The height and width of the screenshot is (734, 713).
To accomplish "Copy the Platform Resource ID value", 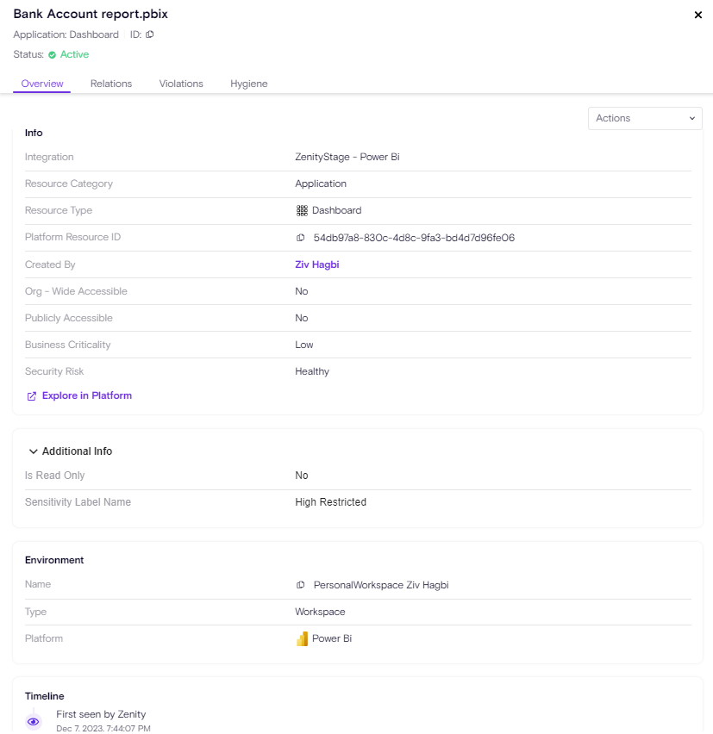I will (x=301, y=238).
